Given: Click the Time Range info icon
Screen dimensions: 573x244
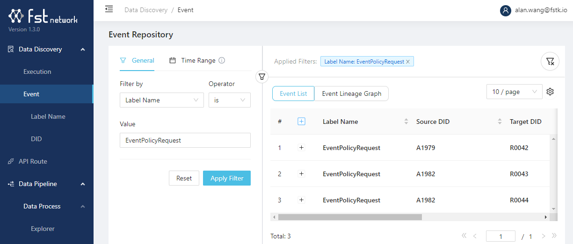Looking at the screenshot, I should tap(222, 60).
